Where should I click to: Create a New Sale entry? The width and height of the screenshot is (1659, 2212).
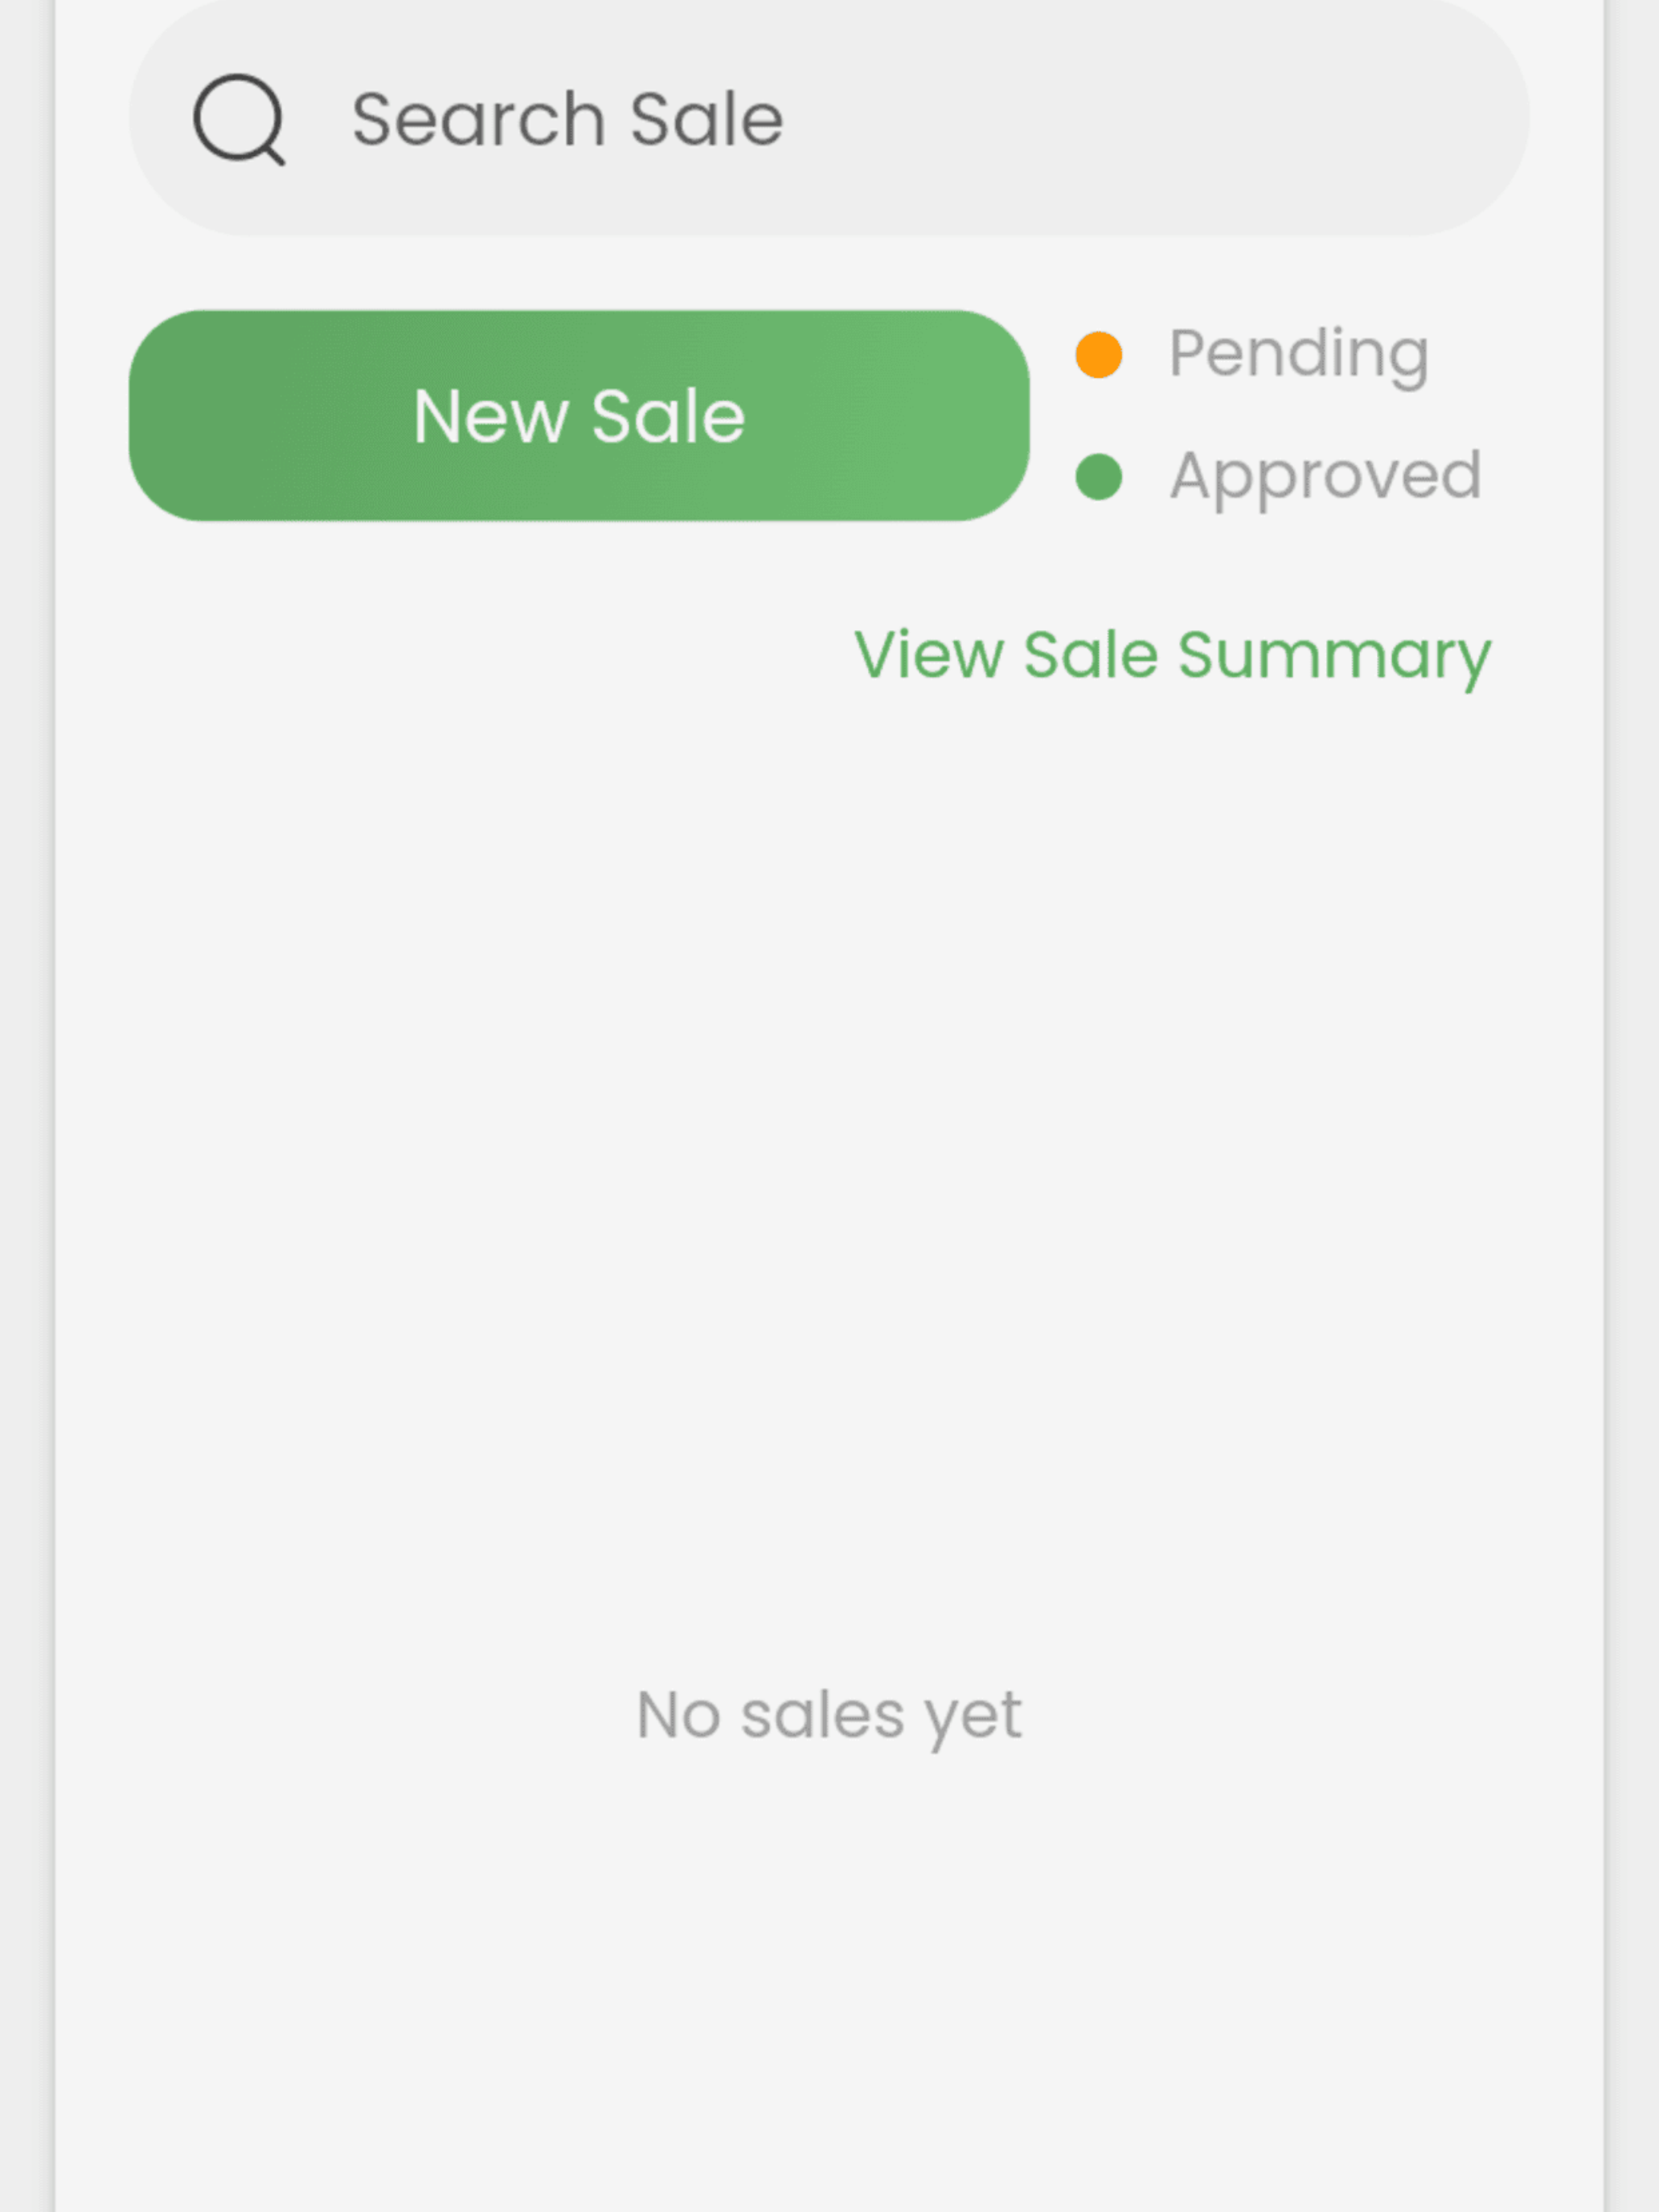pyautogui.click(x=579, y=415)
